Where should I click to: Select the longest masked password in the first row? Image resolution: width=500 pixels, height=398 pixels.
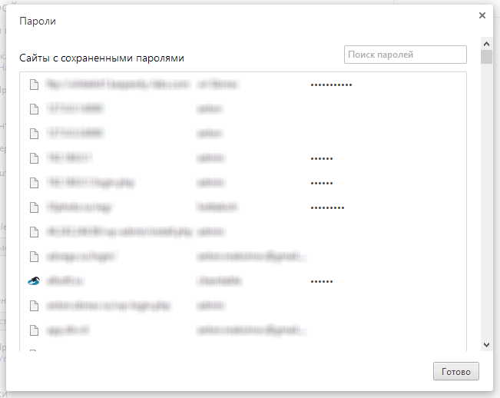click(331, 85)
